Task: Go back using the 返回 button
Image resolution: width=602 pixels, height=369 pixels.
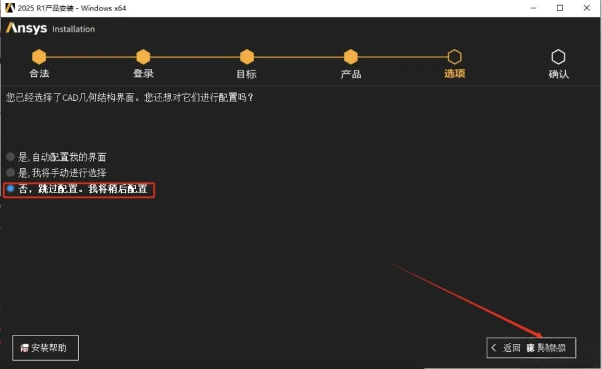Action: click(507, 348)
